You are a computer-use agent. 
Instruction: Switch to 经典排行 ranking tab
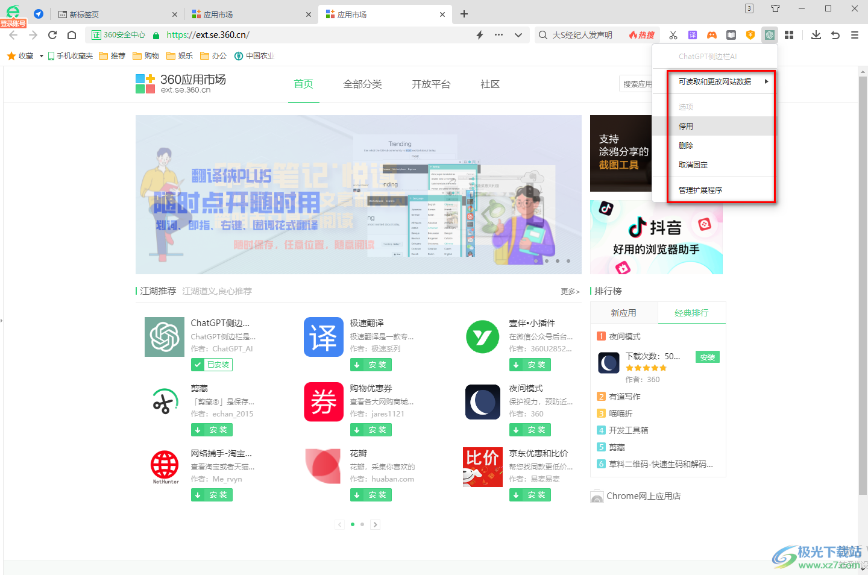click(x=691, y=313)
